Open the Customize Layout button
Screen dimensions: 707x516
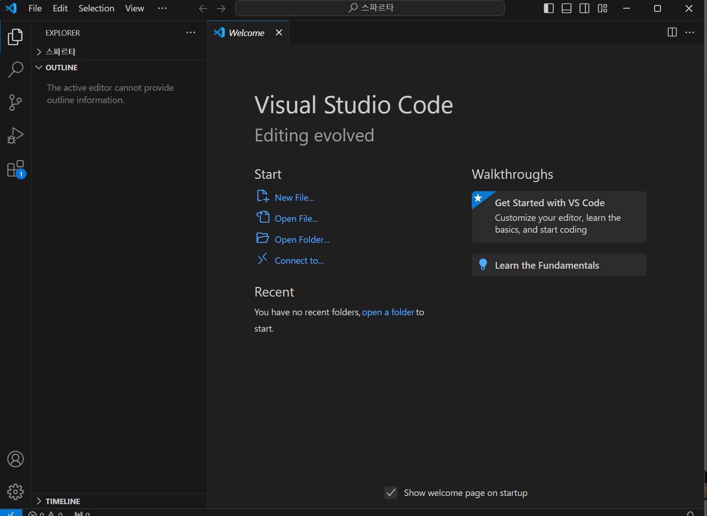[x=603, y=8]
